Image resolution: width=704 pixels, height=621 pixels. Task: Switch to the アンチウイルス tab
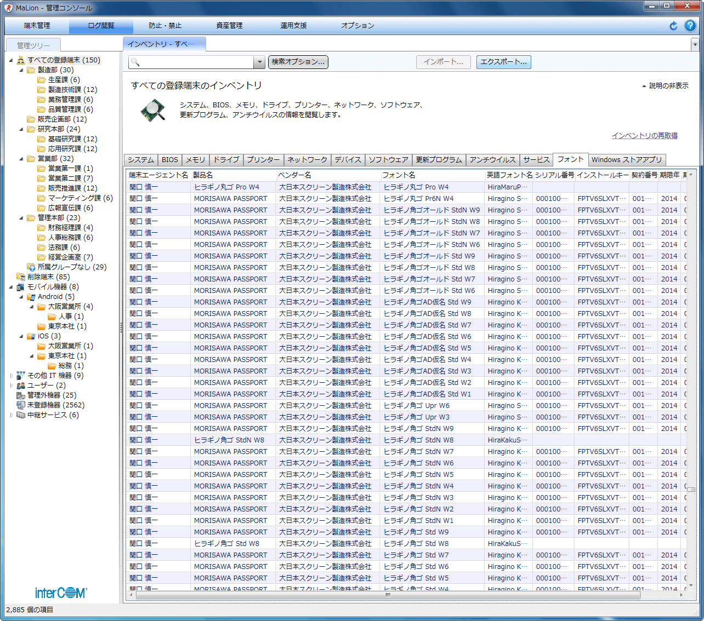492,160
